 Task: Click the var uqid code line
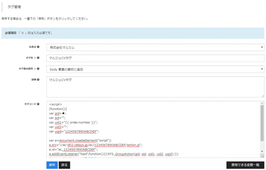[x=74, y=131]
